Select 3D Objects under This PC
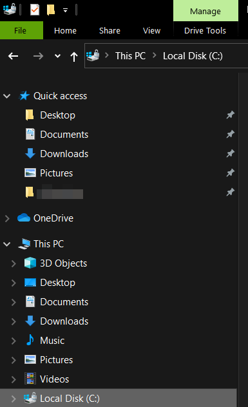This screenshot has height=407, width=248. pos(63,263)
